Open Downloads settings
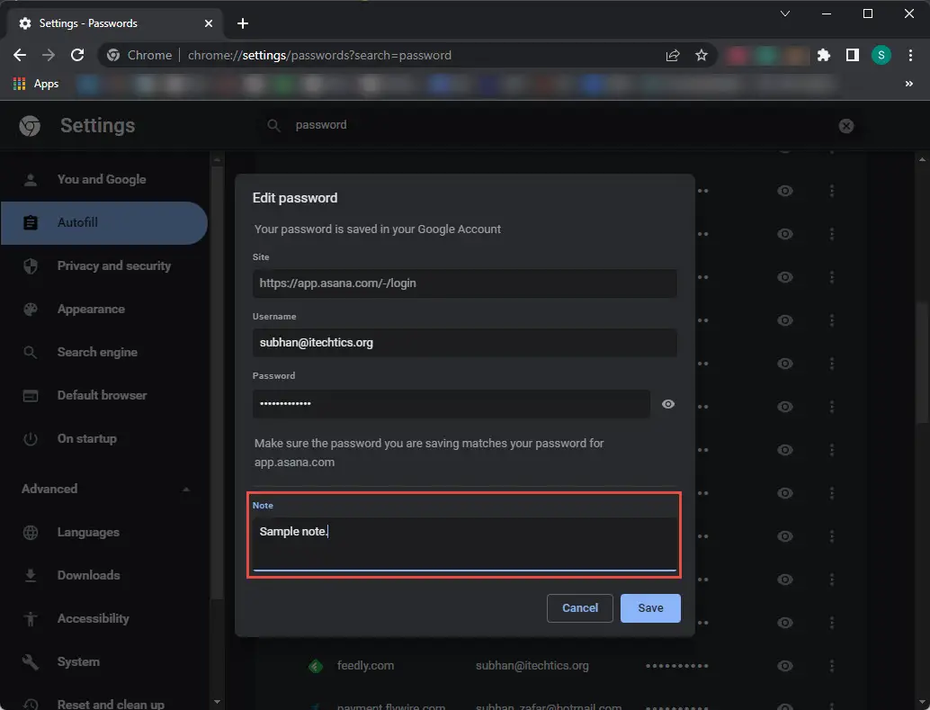Image resolution: width=930 pixels, height=710 pixels. (103, 575)
